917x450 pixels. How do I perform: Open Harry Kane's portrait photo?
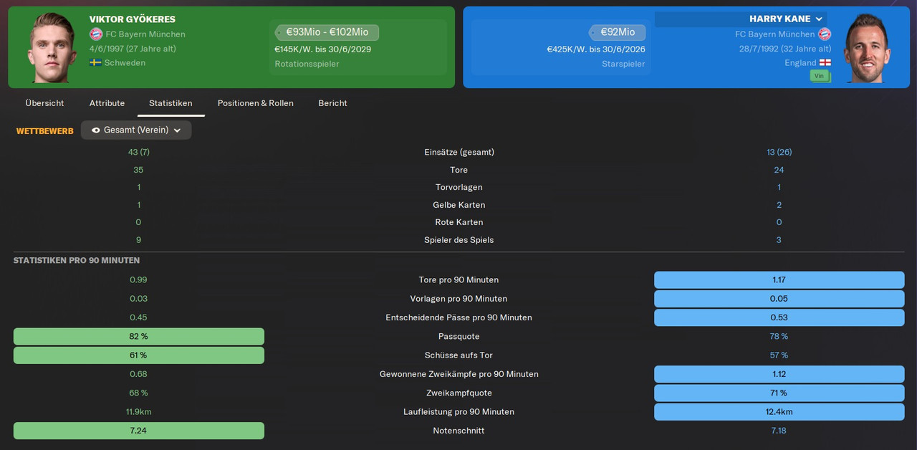(x=865, y=48)
